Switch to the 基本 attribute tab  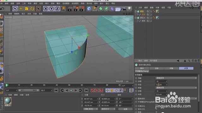(142, 68)
